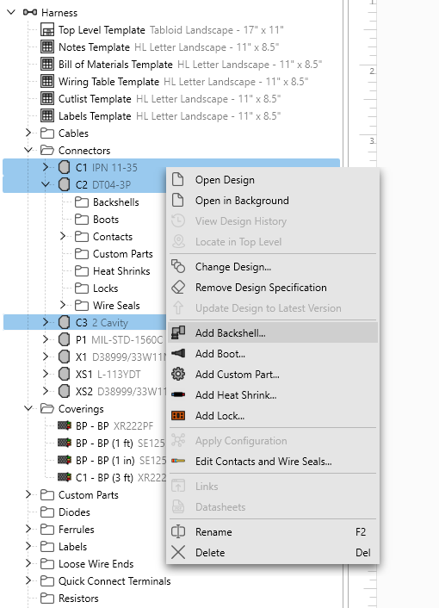
Task: Click the XS2 connector icon
Action: 64,391
